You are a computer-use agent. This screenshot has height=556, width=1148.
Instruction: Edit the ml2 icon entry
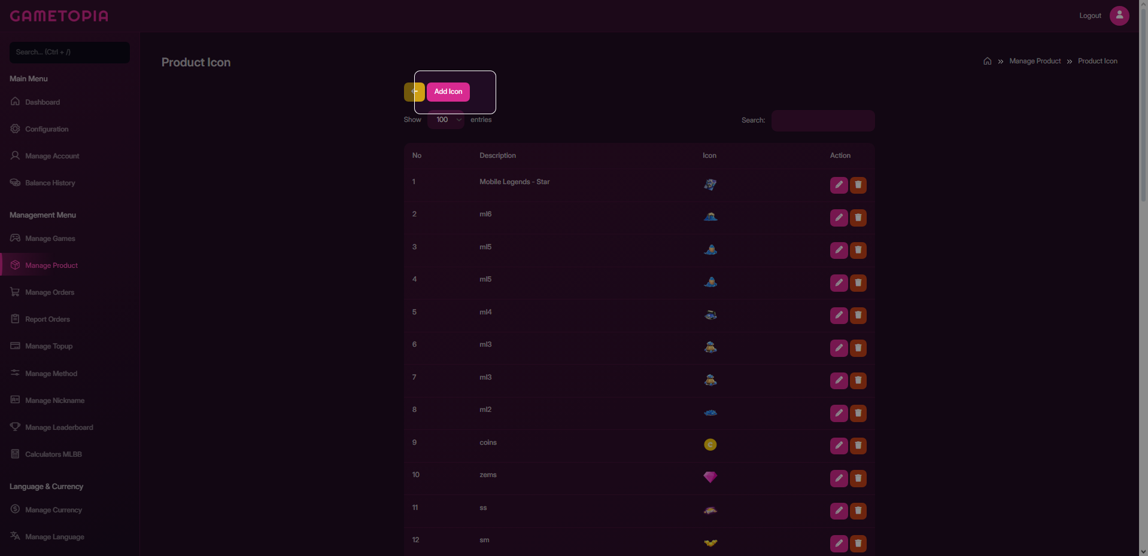coord(839,413)
